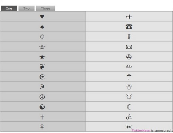Click the outlined white star

pos(42,47)
